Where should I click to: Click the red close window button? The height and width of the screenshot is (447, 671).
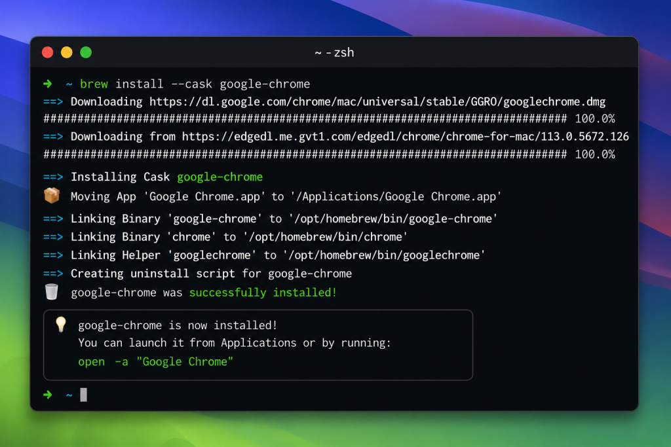[x=47, y=52]
